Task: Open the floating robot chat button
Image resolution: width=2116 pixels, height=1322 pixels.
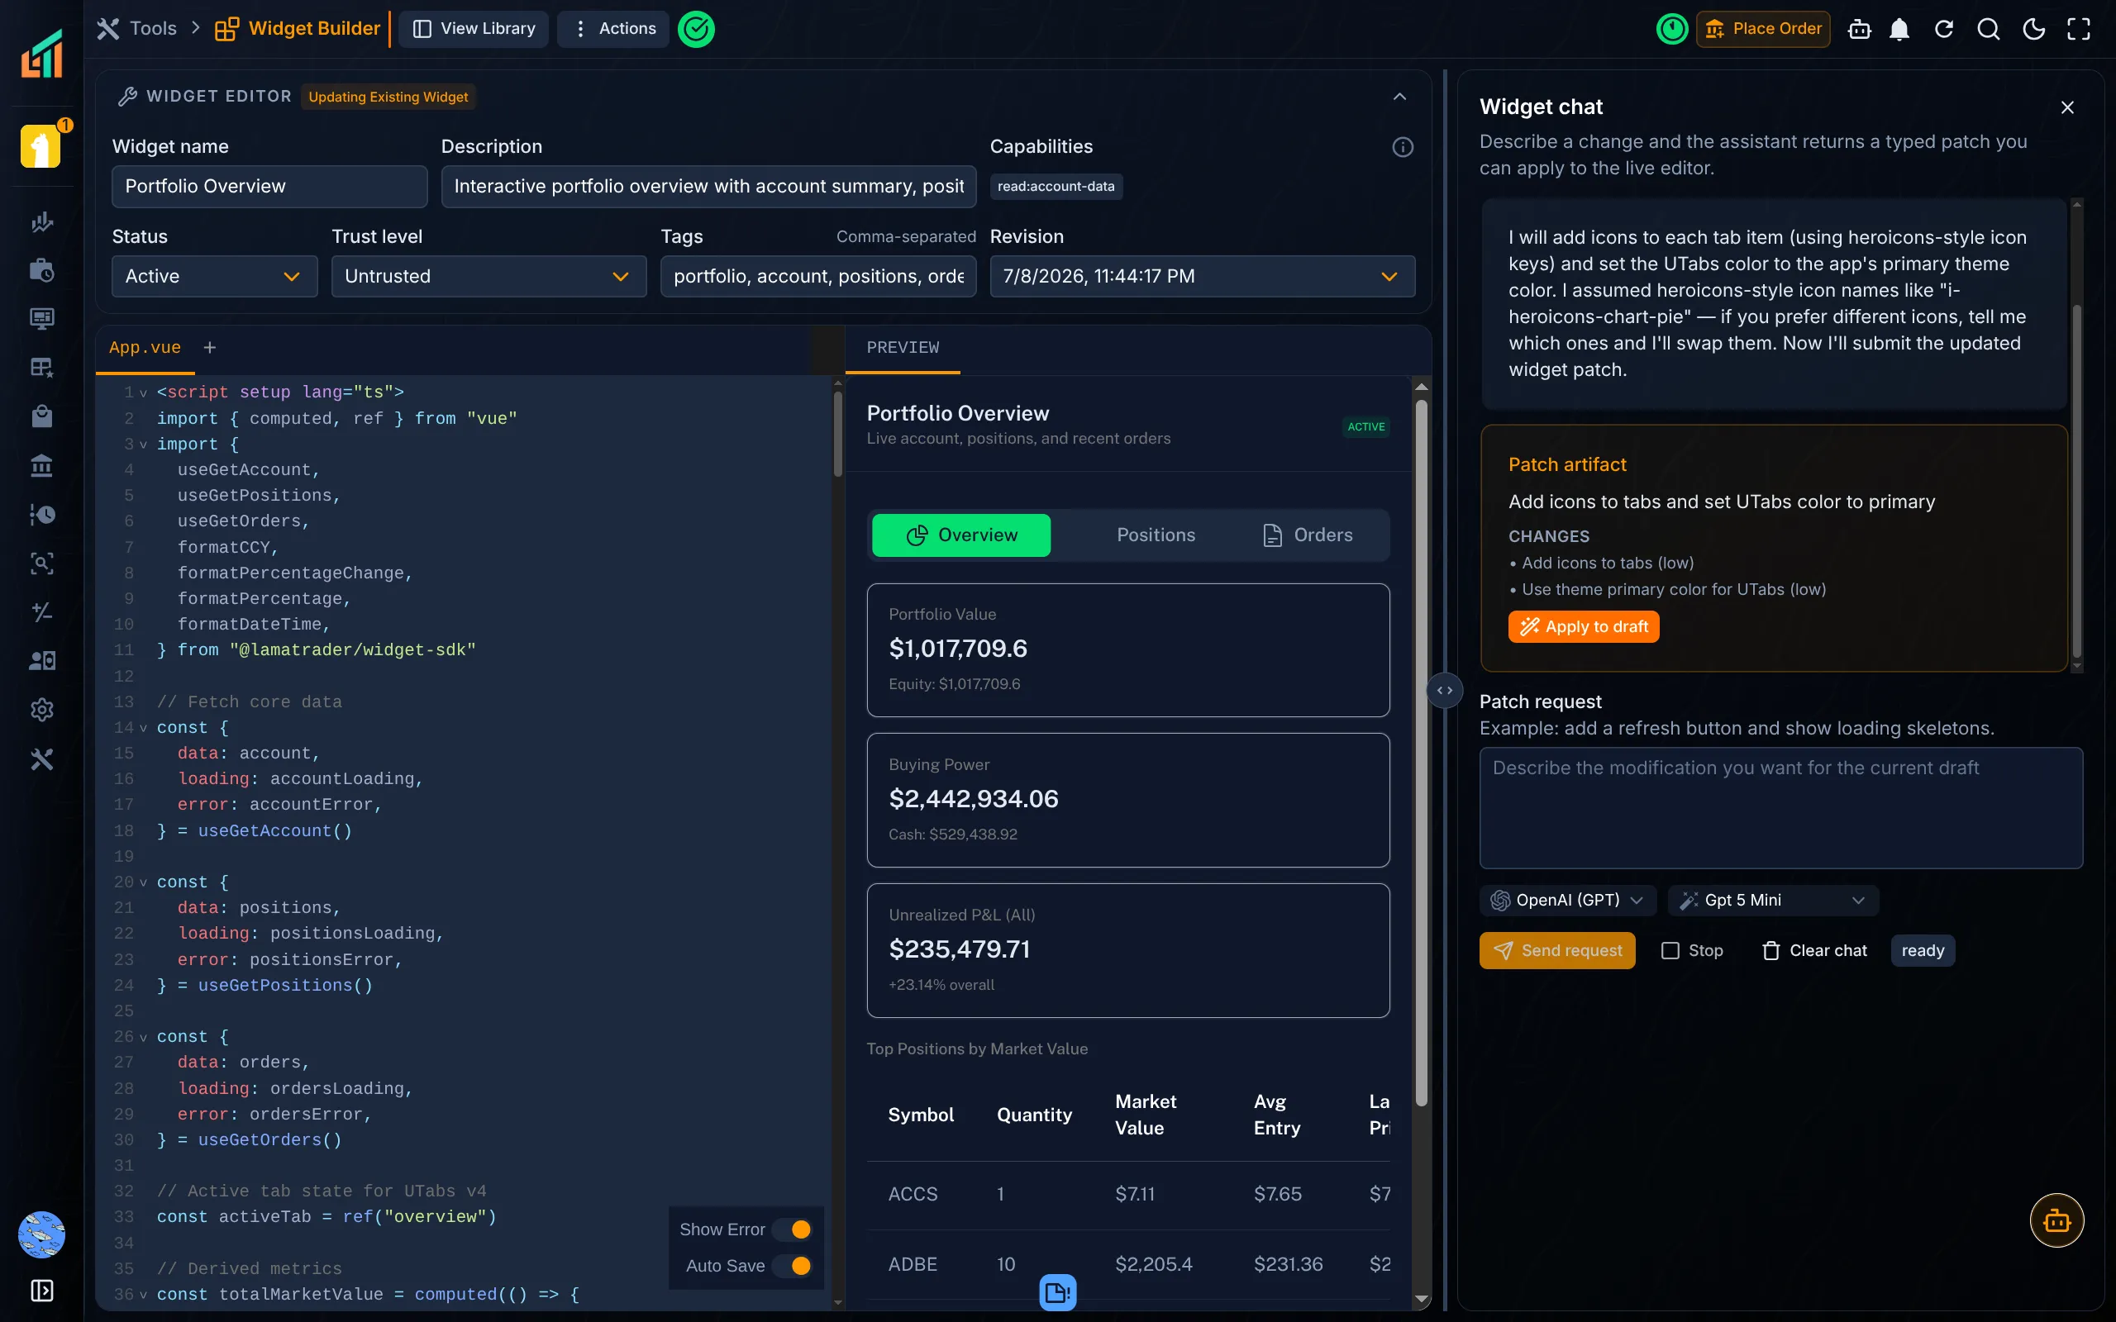Action: pos(2056,1220)
